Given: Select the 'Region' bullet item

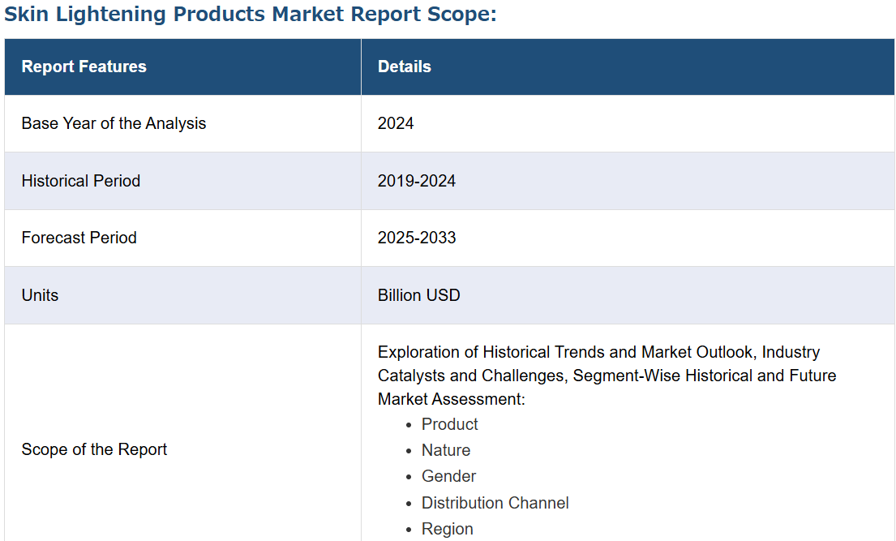Looking at the screenshot, I should (x=447, y=529).
